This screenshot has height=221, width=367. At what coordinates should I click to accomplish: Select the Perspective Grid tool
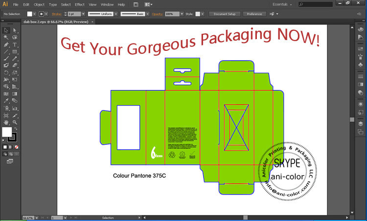point(15,87)
